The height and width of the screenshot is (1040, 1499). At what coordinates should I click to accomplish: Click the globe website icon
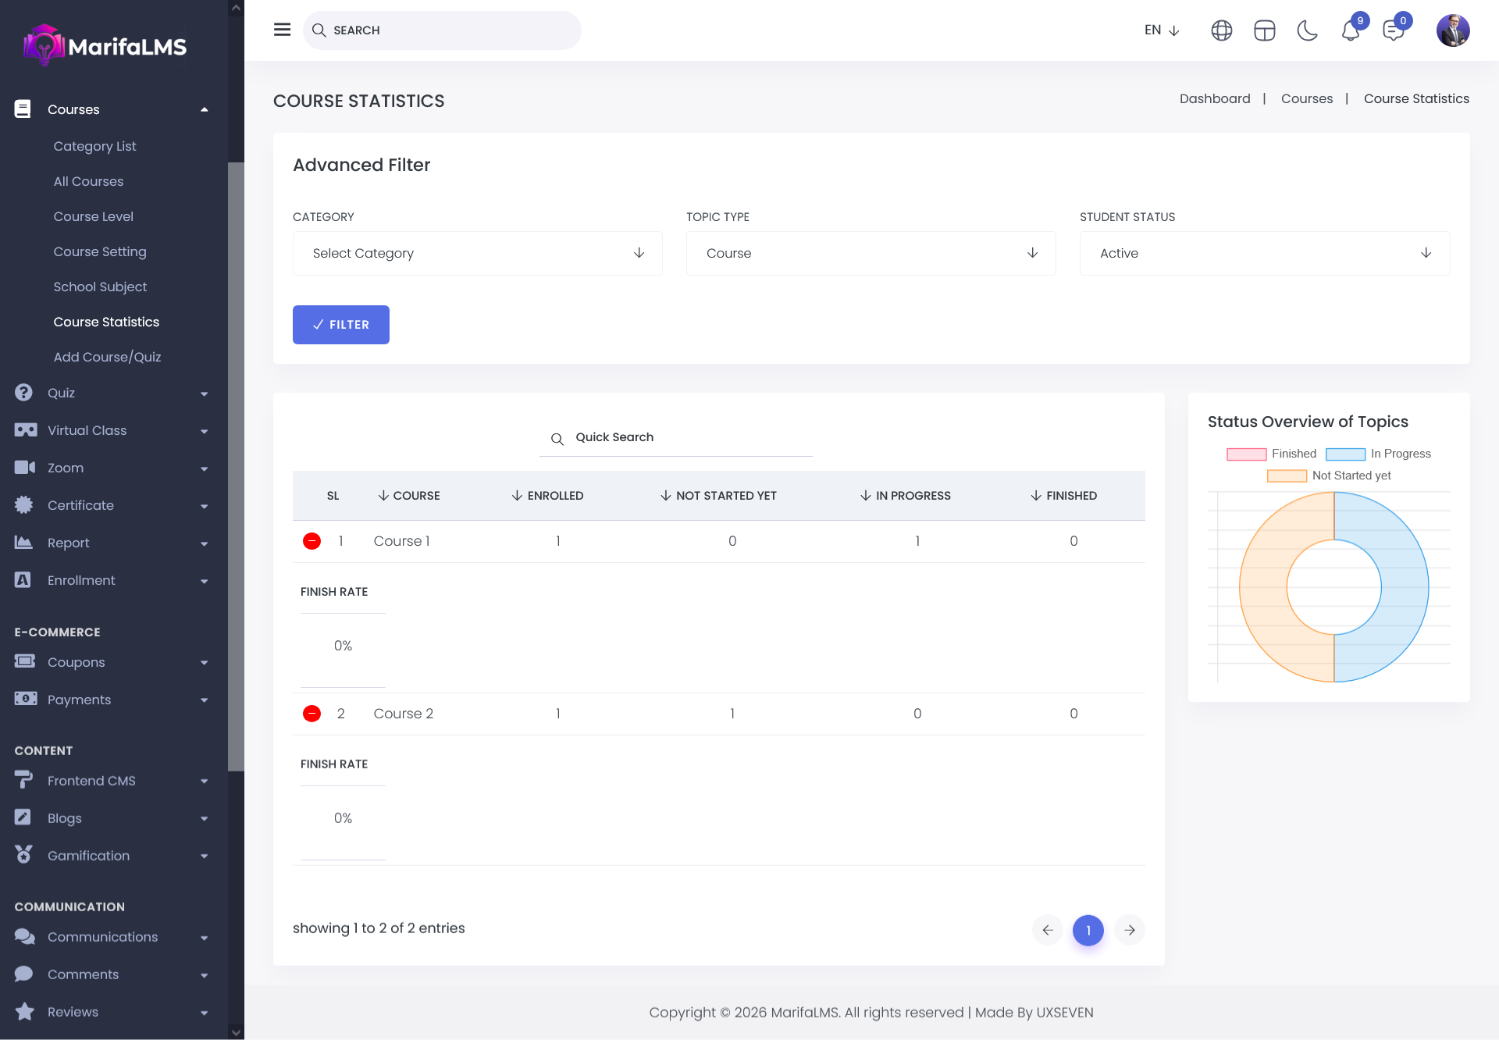(x=1221, y=30)
